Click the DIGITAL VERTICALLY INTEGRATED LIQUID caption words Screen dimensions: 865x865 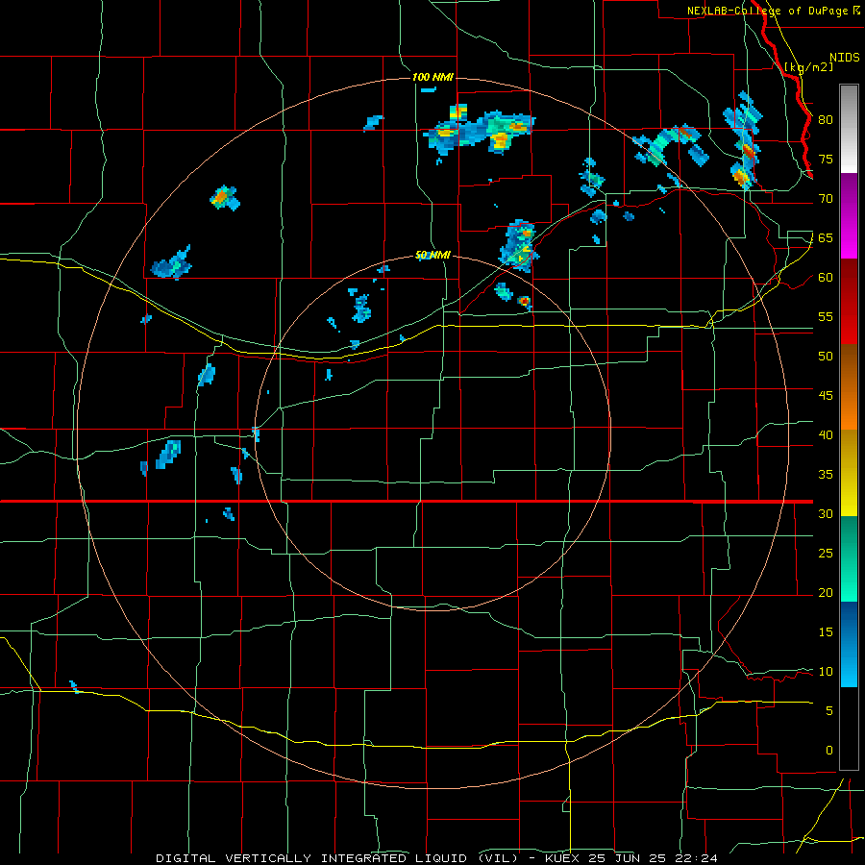click(x=313, y=858)
